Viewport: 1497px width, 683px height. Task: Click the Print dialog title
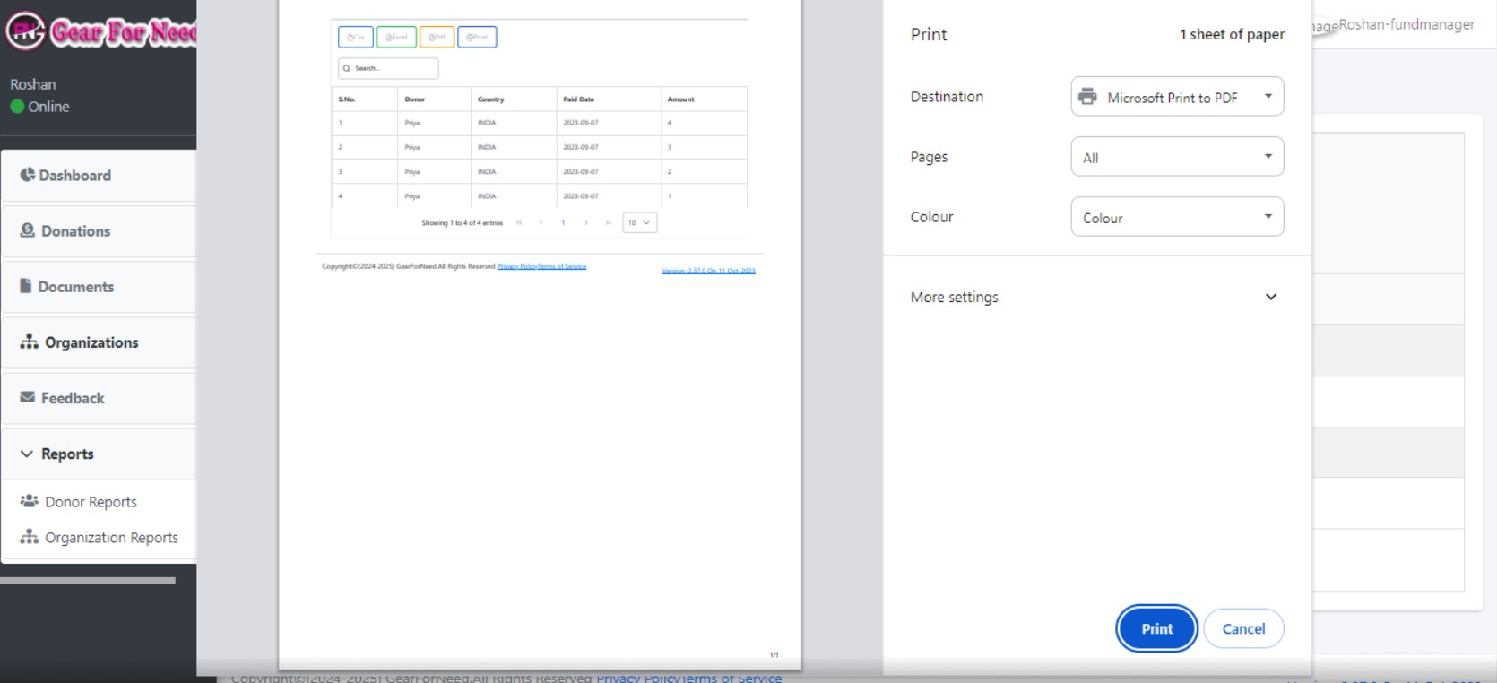(929, 34)
